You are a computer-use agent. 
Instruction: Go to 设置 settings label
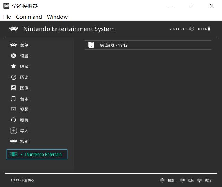[24, 56]
